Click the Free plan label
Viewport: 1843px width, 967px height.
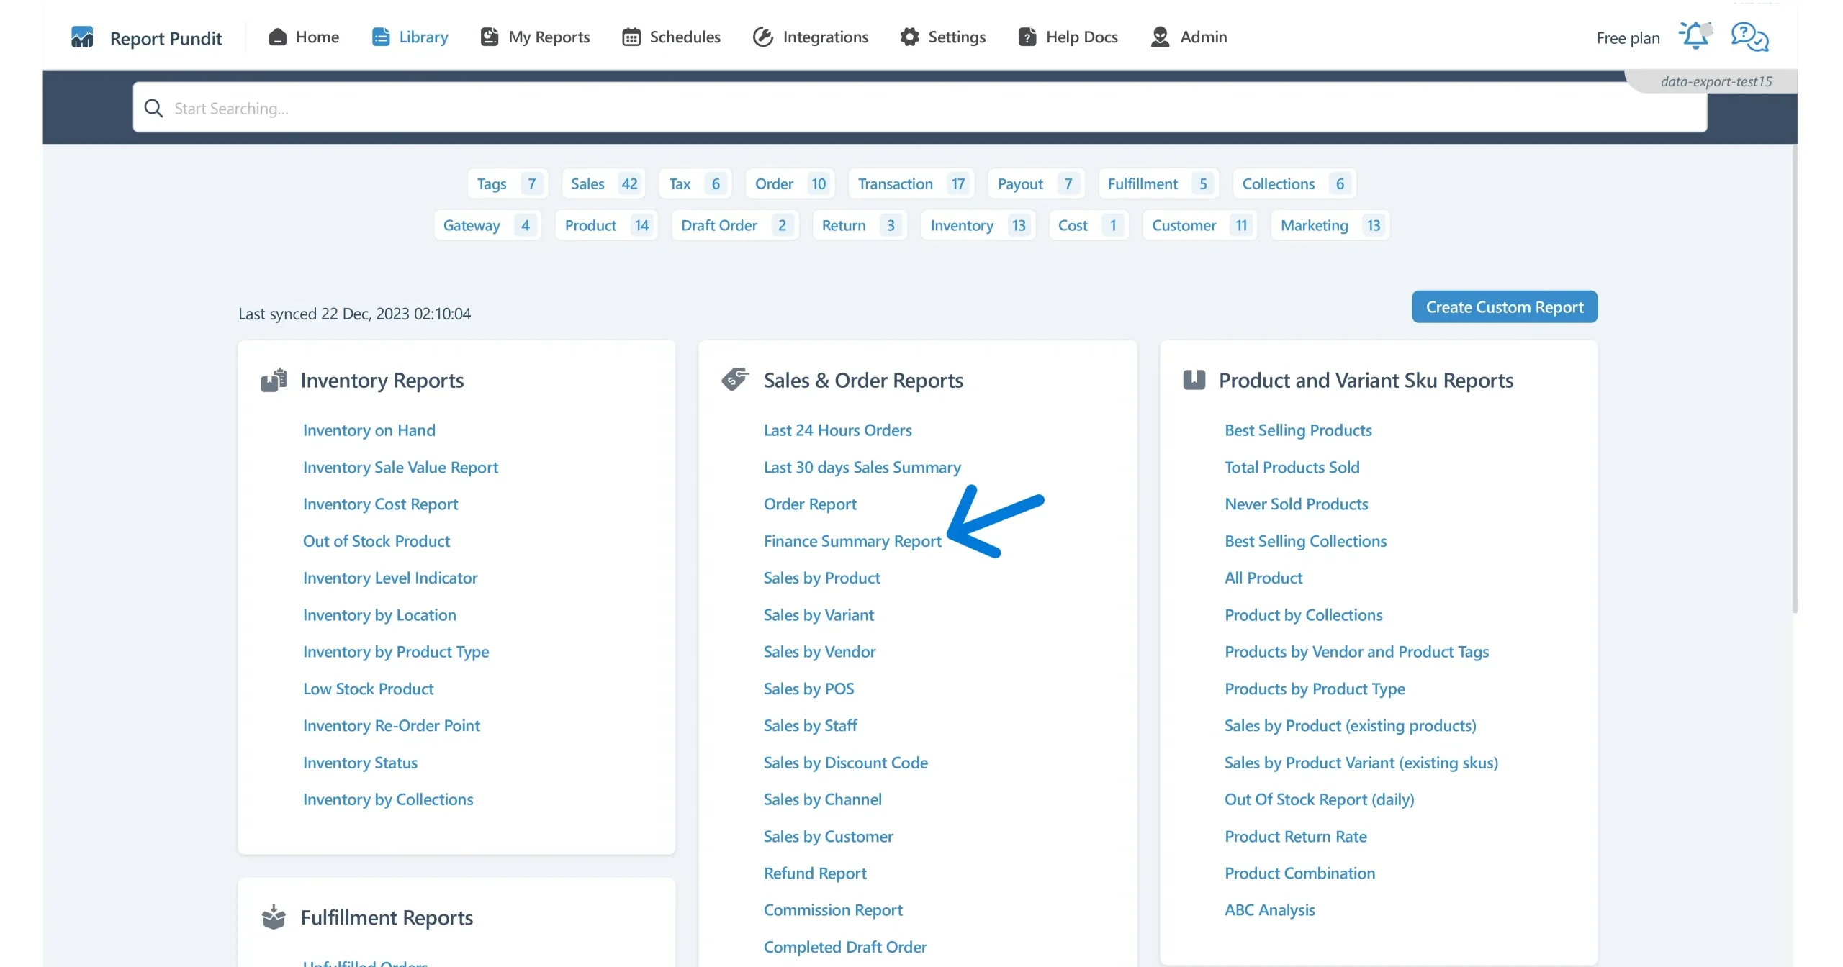click(1628, 37)
